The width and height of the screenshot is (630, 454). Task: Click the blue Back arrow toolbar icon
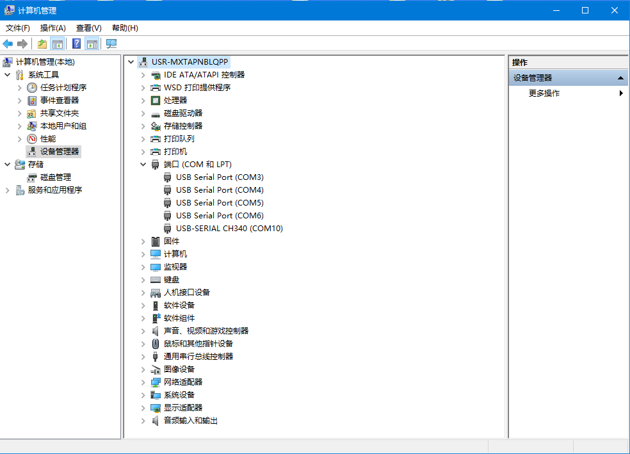8,44
